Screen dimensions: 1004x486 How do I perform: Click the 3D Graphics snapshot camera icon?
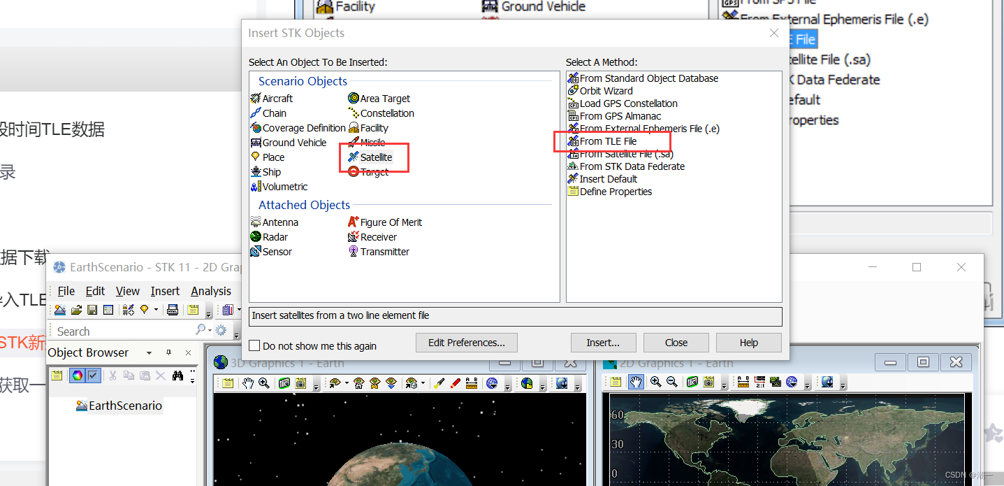[284, 383]
